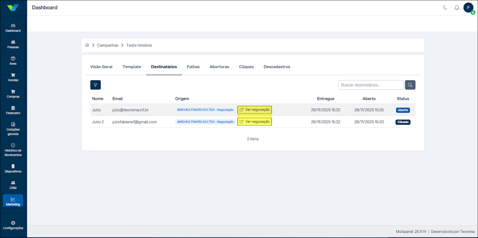Open the Descadastros tab
Image resolution: width=478 pixels, height=238 pixels.
pos(277,67)
